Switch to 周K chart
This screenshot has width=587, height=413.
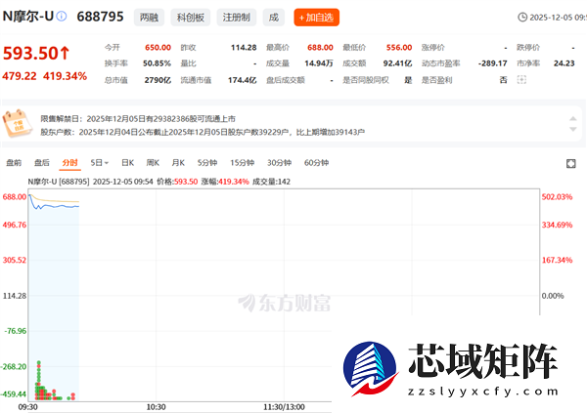coord(153,163)
